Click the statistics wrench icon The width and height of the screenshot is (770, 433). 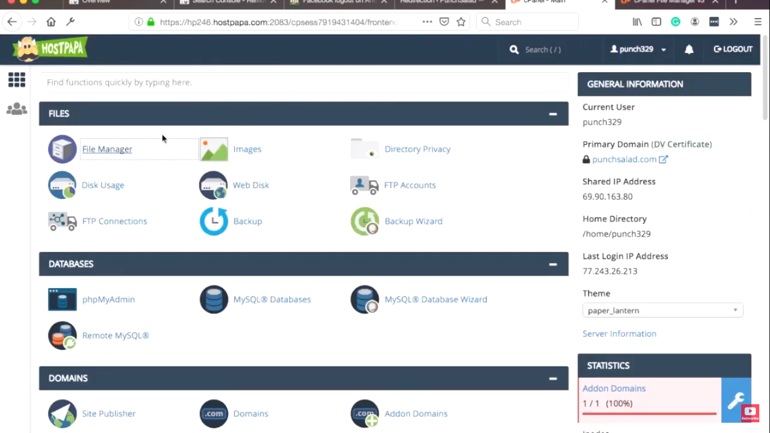coord(736,400)
